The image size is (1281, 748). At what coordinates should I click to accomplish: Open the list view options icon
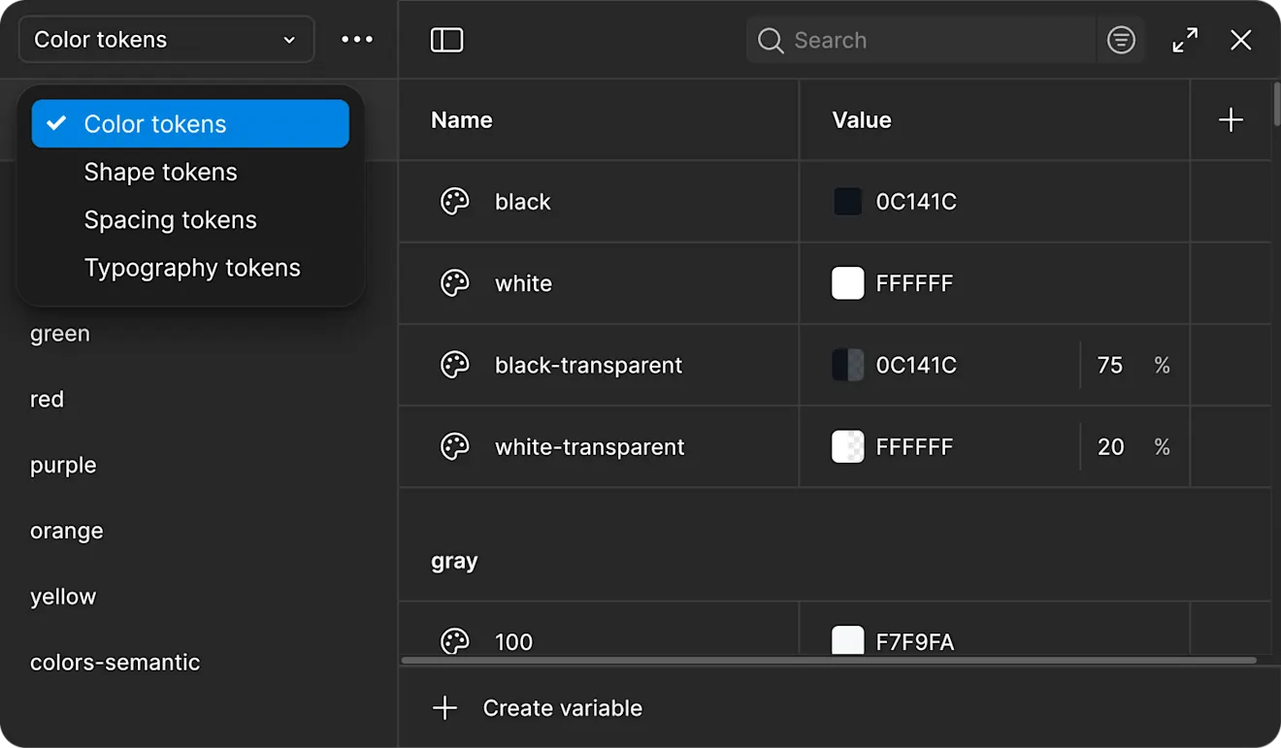[x=1121, y=40]
